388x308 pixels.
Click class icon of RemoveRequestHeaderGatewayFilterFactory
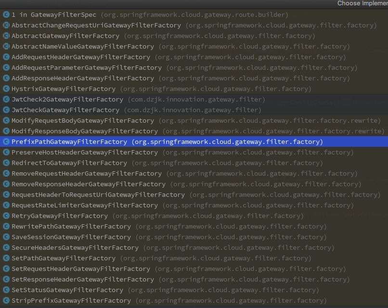[6, 173]
